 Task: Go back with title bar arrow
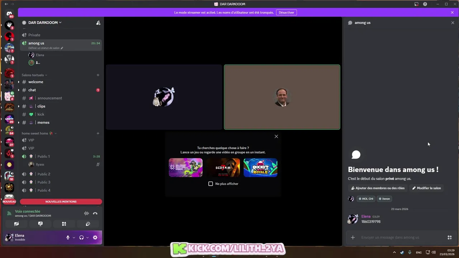pos(6,4)
